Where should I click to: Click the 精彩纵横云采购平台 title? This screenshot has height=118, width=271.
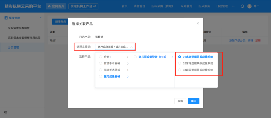23,7
